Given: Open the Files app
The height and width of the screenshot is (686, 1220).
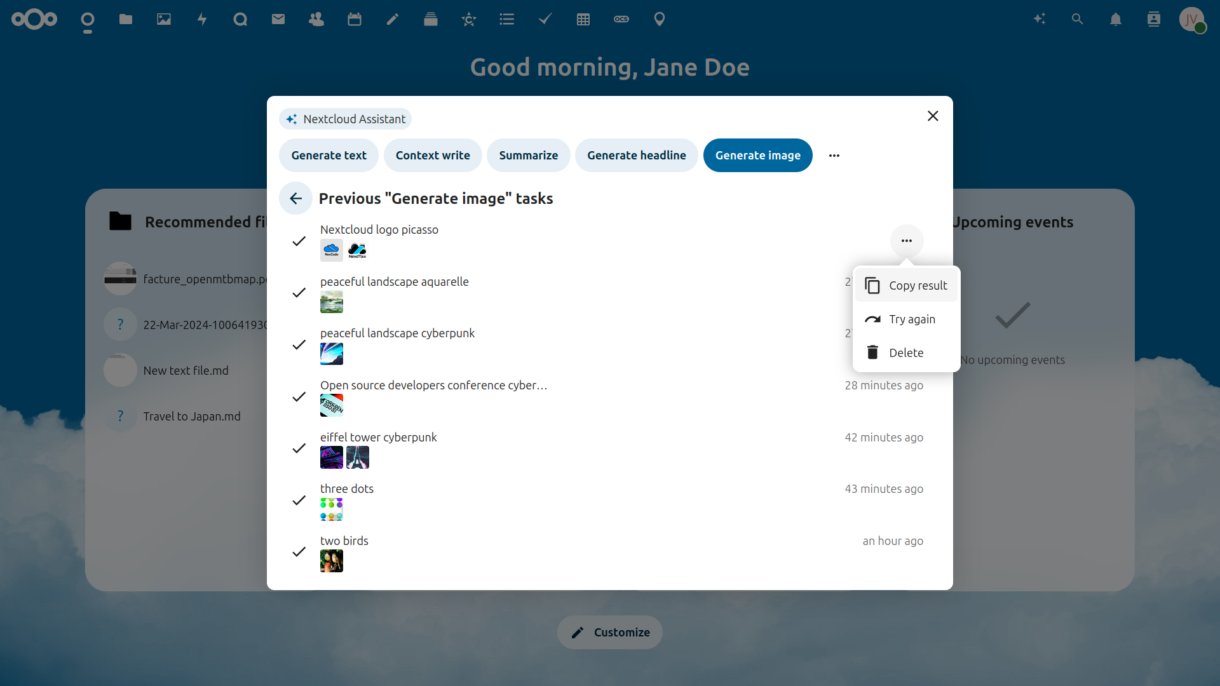Looking at the screenshot, I should click(x=125, y=19).
